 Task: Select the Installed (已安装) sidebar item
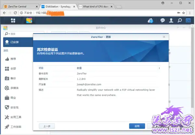(18, 42)
